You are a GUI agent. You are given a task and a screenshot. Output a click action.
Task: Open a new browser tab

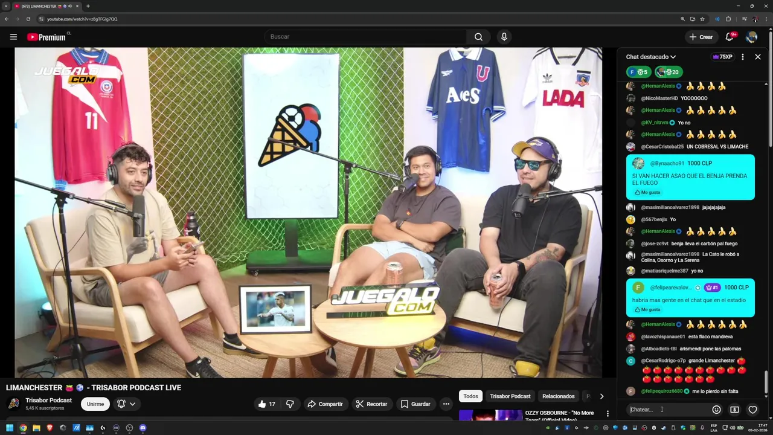click(88, 6)
